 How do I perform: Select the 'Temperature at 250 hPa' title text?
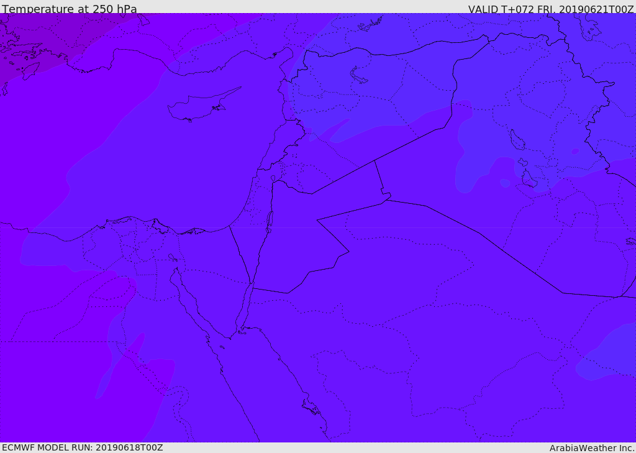pyautogui.click(x=70, y=9)
